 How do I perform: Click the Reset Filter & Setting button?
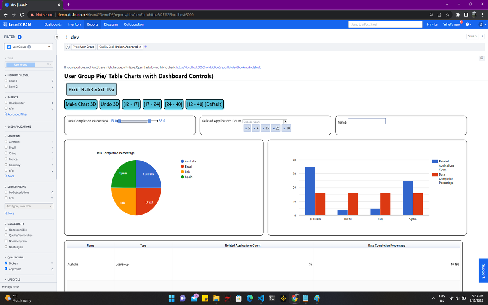click(x=91, y=89)
